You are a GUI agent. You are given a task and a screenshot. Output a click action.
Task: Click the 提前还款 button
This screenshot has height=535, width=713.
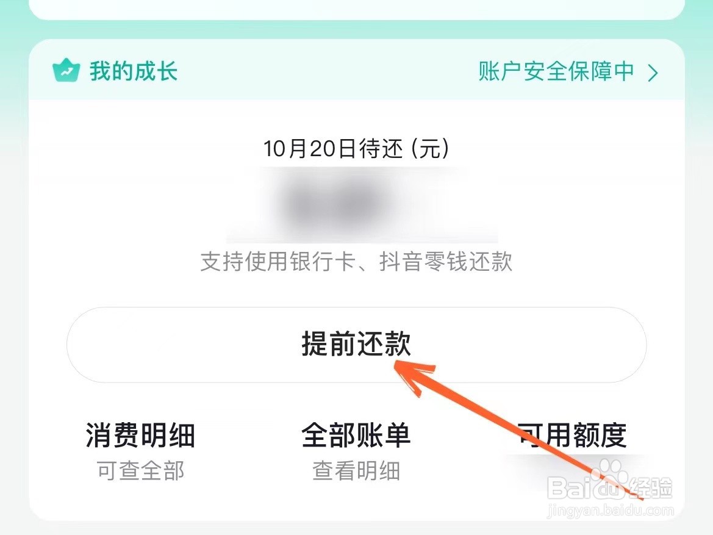tap(356, 345)
